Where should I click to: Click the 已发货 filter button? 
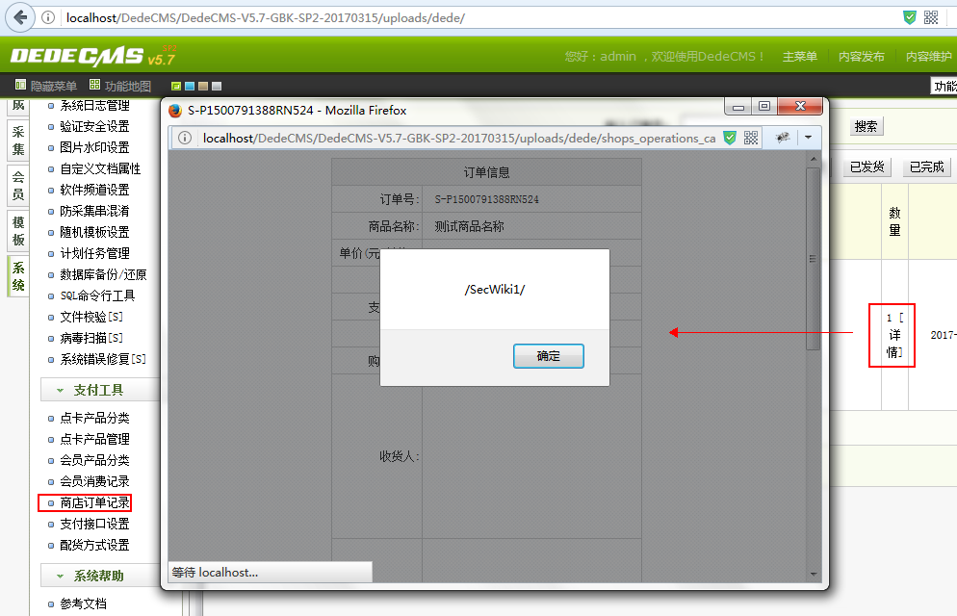coord(866,167)
